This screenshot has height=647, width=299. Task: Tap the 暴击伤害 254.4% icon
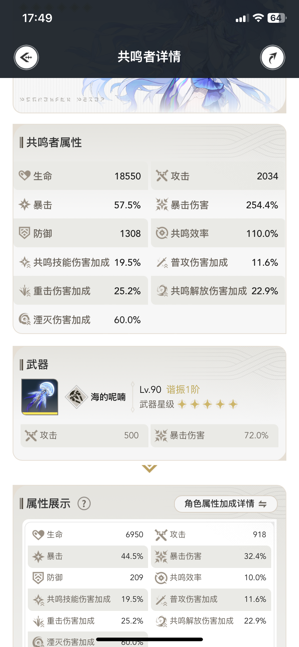pos(162,205)
